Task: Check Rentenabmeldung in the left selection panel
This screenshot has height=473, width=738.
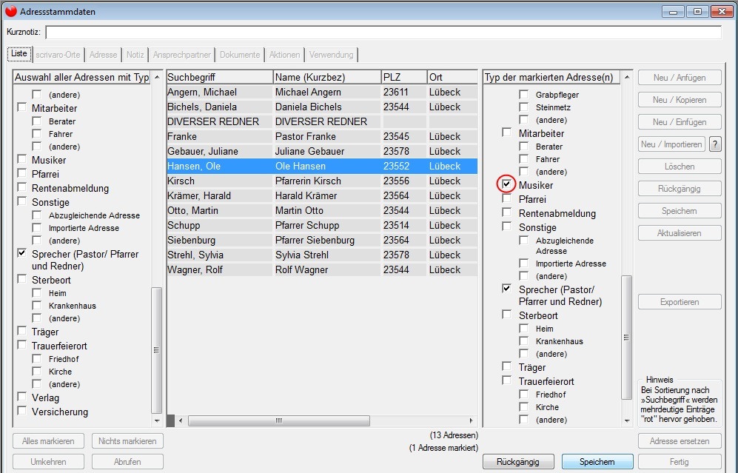Action: [21, 187]
